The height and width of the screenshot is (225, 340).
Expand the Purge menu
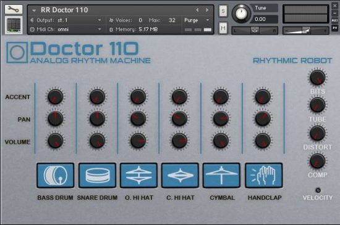coord(197,20)
